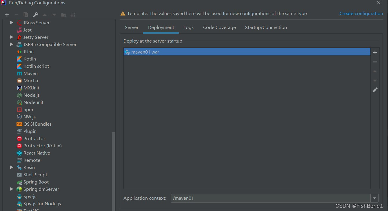
Task: Select Remote in the templates list
Action: [32, 160]
